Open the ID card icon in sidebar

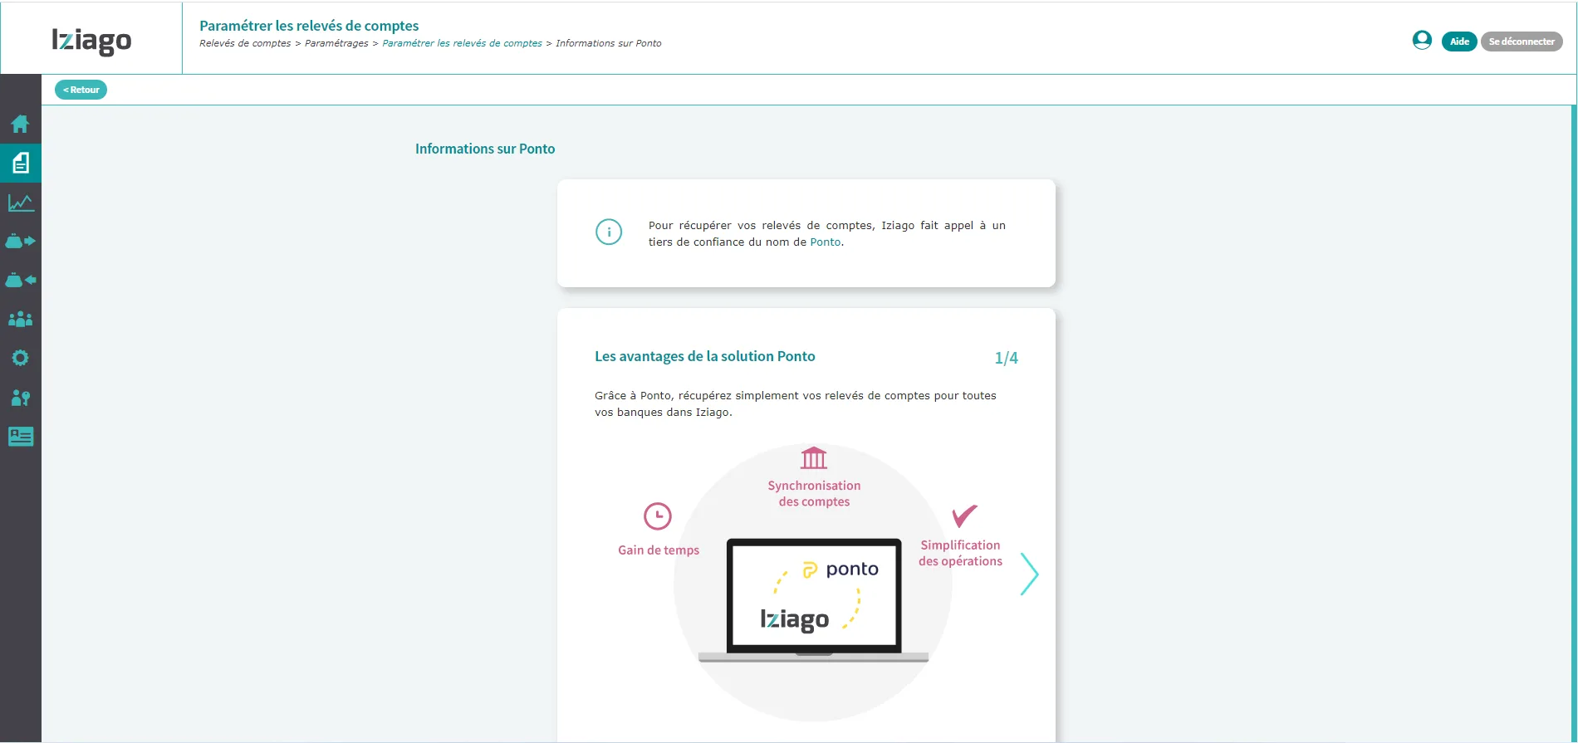pyautogui.click(x=20, y=436)
